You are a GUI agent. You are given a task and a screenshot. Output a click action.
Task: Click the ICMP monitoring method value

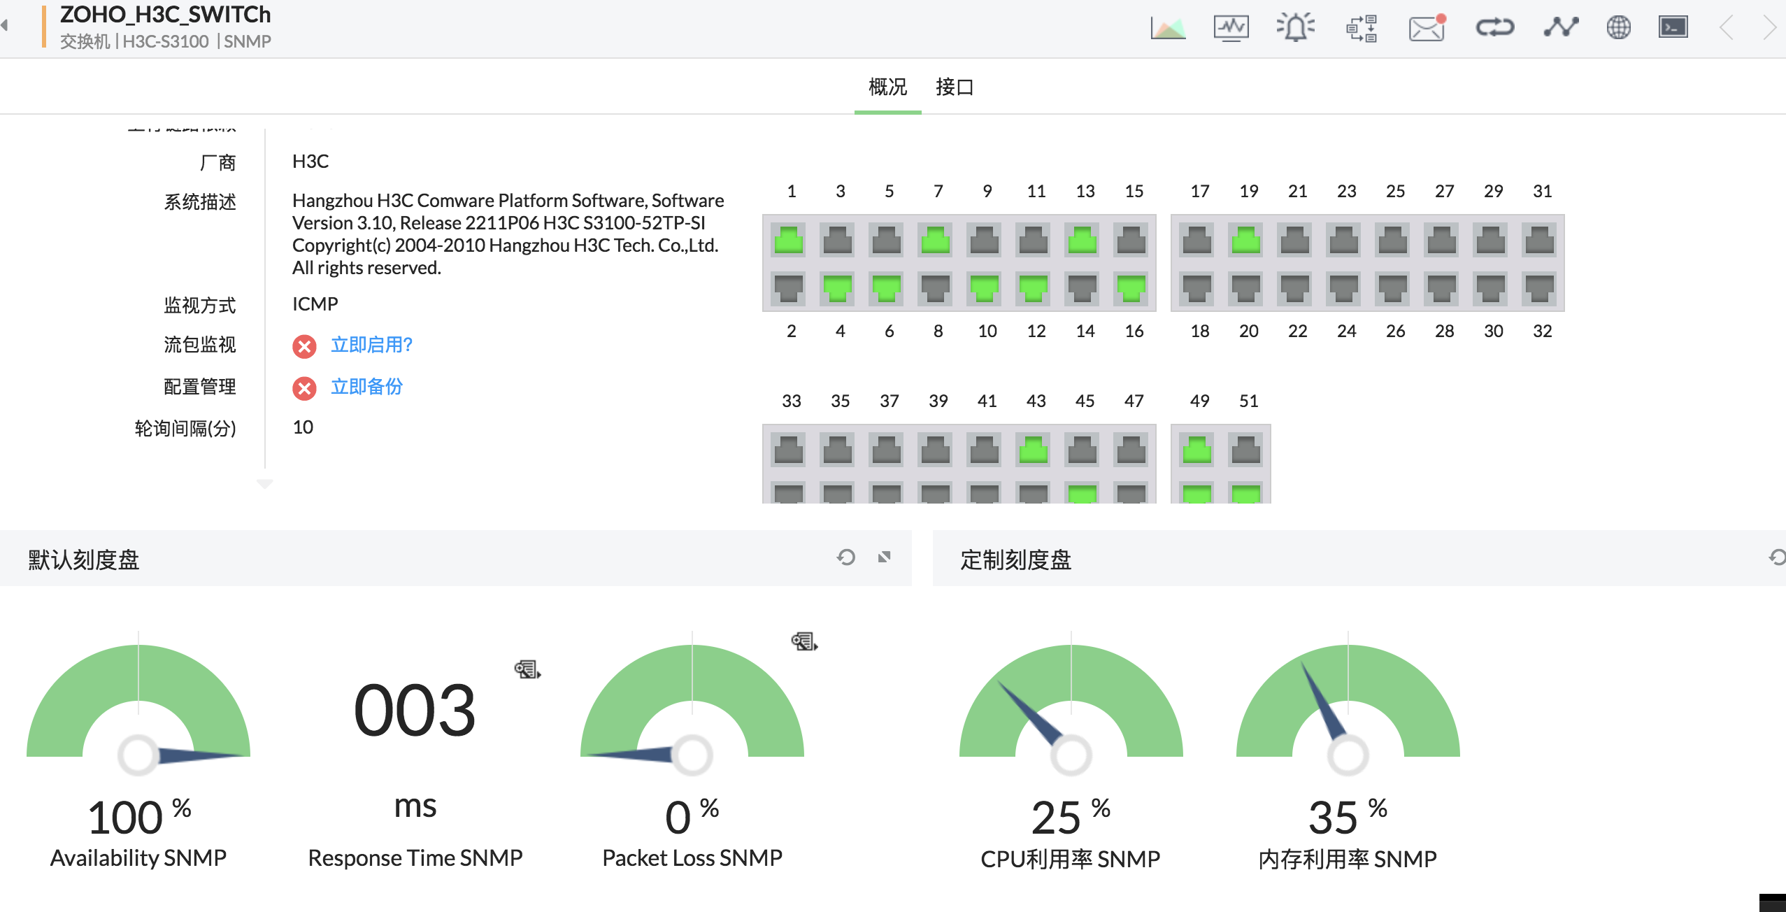tap(315, 304)
